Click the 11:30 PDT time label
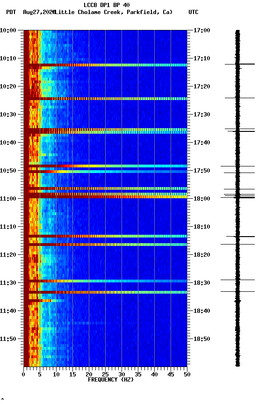Image resolution: width=258 pixels, height=404 pixels. click(x=8, y=283)
